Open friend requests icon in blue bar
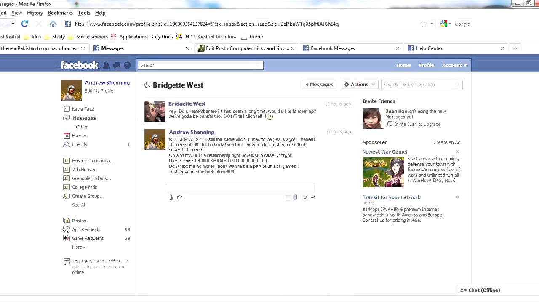The width and height of the screenshot is (539, 303). coord(107,65)
